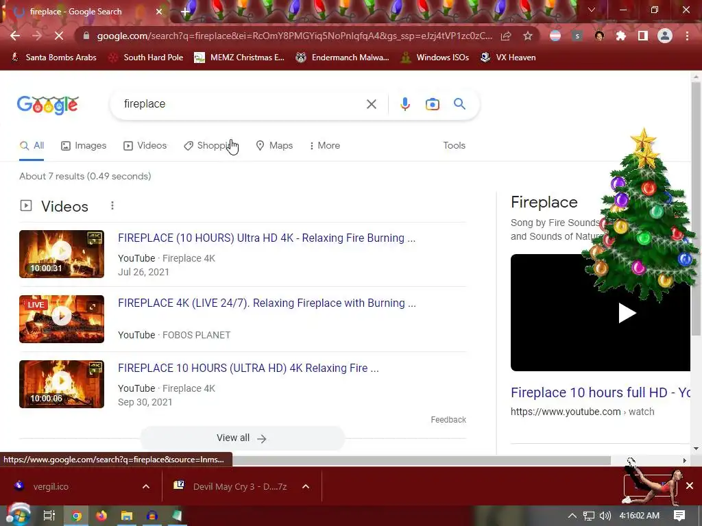Expand vergil.ico download options

click(x=146, y=486)
